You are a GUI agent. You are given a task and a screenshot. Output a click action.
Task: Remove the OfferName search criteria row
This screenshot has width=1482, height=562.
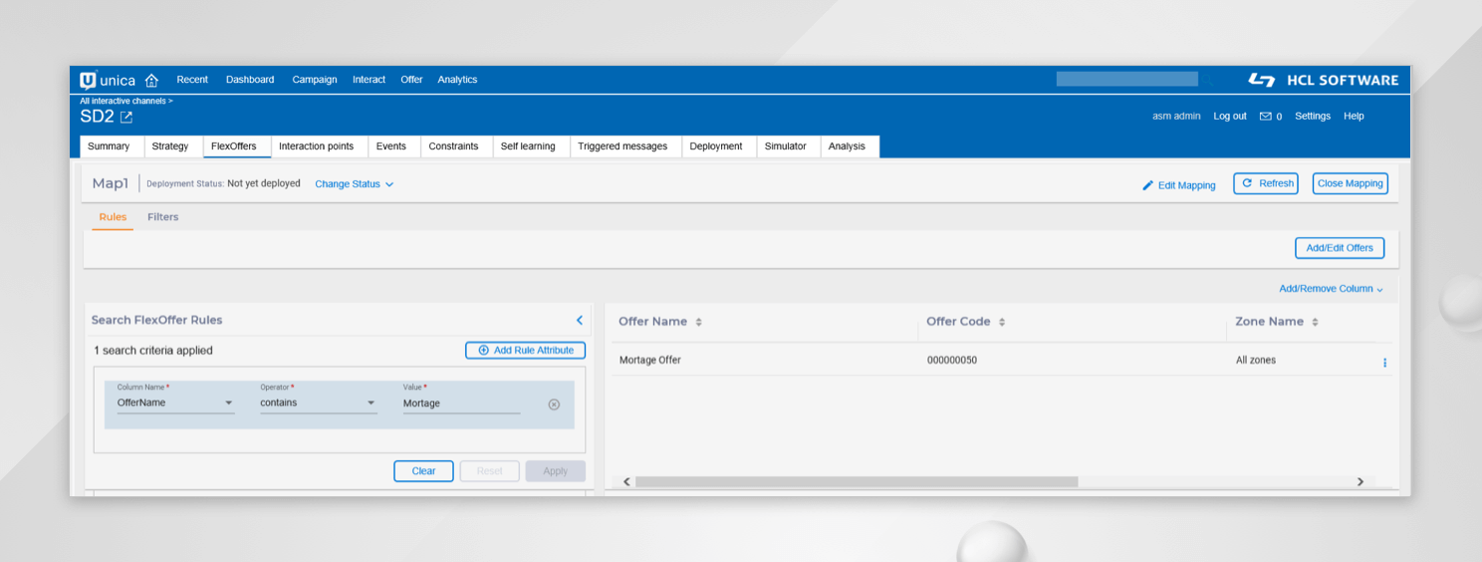[554, 404]
